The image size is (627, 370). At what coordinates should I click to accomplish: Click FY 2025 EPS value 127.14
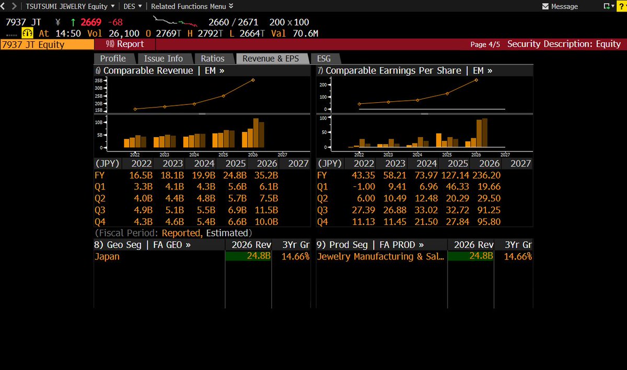point(456,175)
